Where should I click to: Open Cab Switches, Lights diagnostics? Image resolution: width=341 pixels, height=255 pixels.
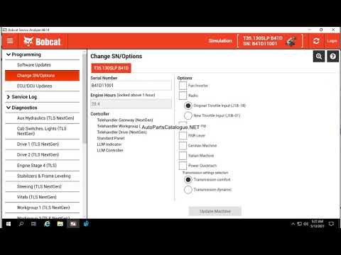(42, 131)
